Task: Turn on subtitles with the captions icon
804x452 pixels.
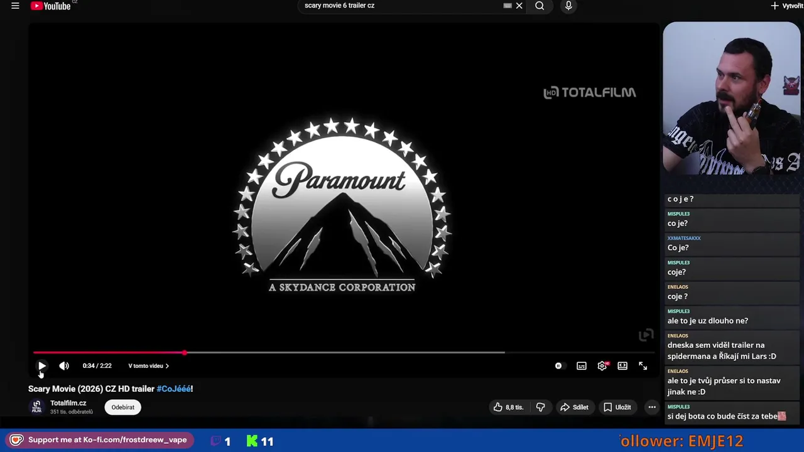Action: [582, 366]
